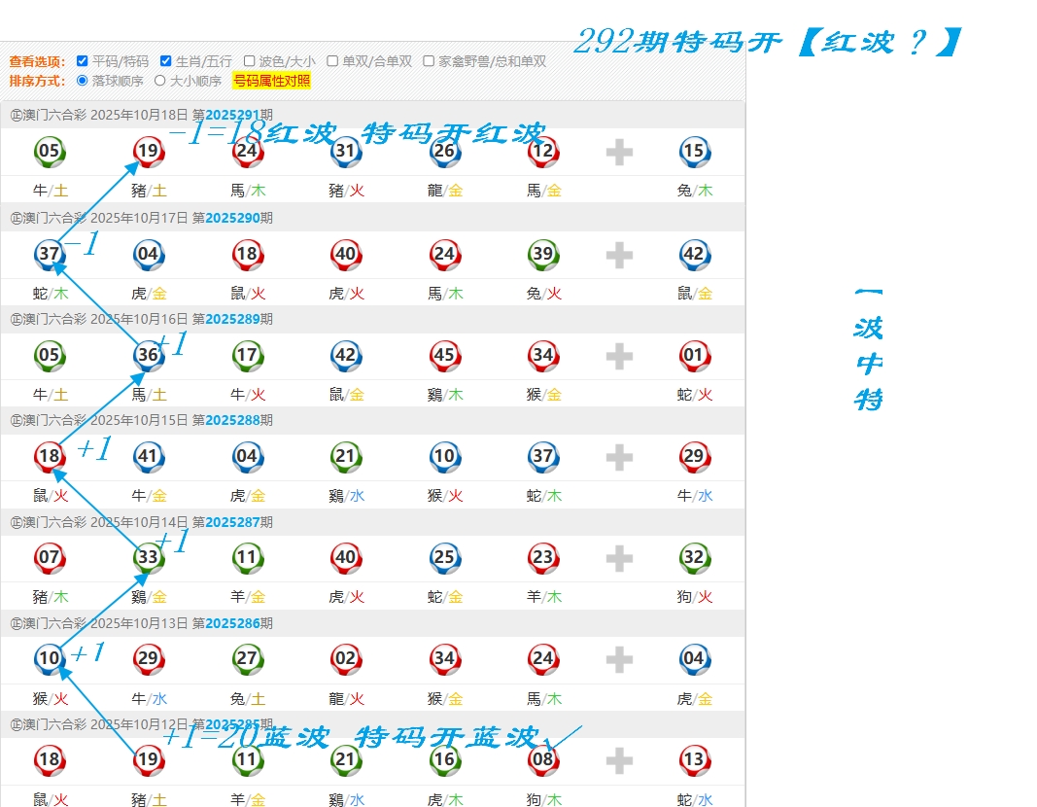Click the yellow 号码属性对照 button
Screen dimensions: 1037x807
(271, 81)
